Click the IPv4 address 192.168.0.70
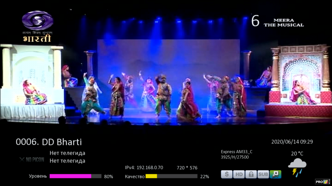This screenshot has width=332, height=186. (144, 168)
